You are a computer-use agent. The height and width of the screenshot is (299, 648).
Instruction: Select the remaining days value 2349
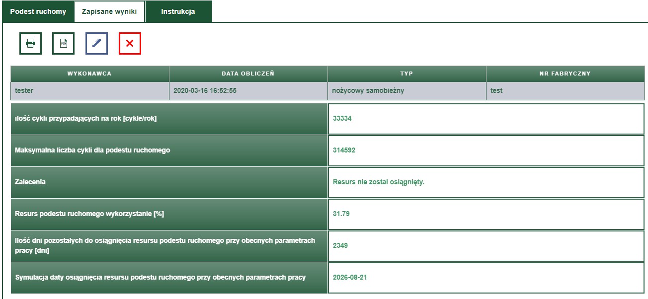[340, 245]
